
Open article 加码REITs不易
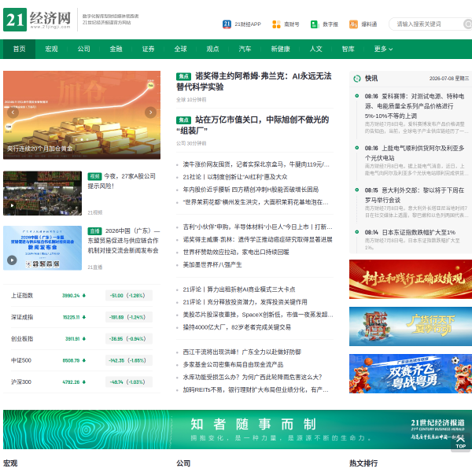click(256, 390)
